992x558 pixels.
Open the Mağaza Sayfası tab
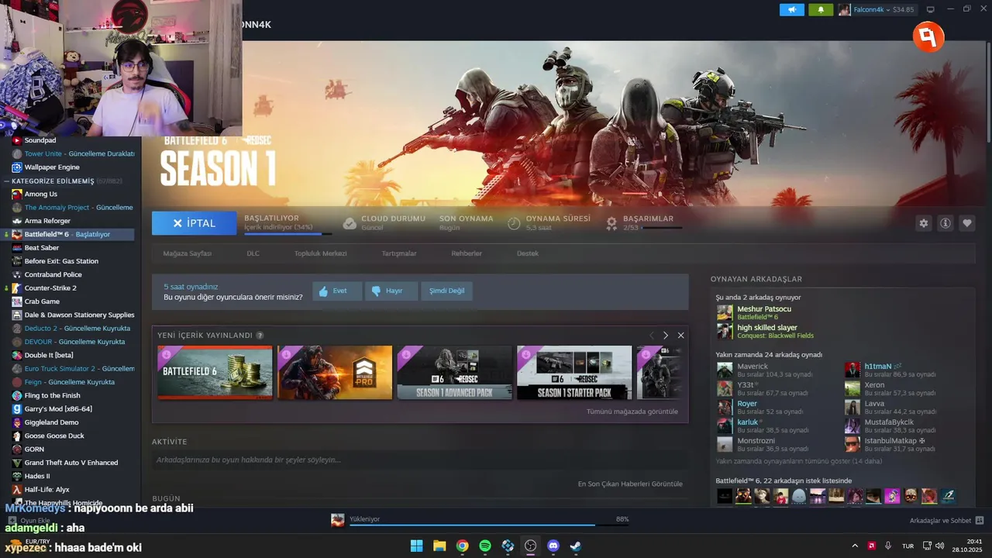[187, 253]
